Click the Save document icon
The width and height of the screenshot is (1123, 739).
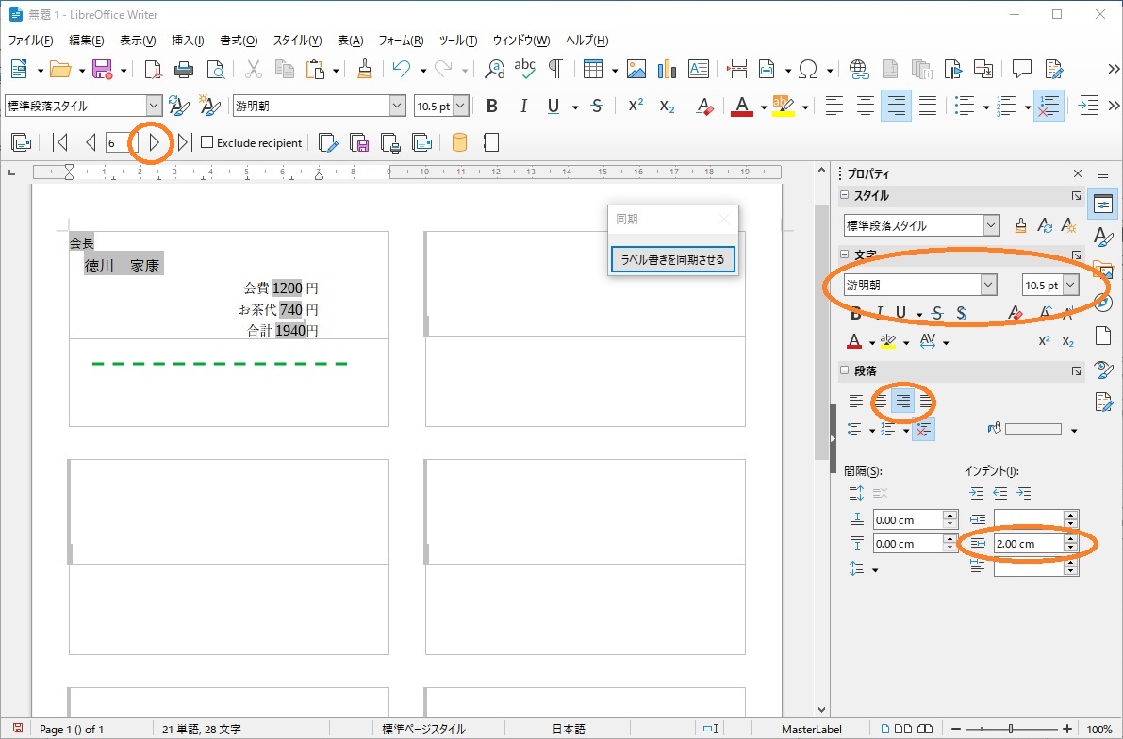pos(102,69)
